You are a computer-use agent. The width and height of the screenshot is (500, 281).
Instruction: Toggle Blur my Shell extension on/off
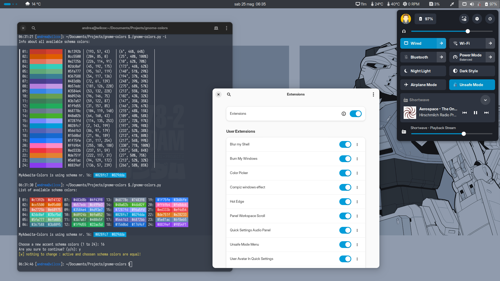click(345, 144)
